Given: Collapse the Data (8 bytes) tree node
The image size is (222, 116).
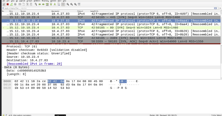Looking at the screenshot, I should pyautogui.click(x=3, y=67).
